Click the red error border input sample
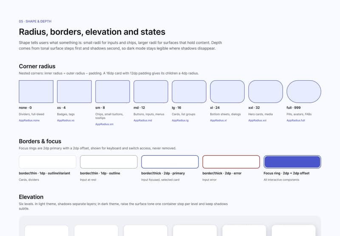 (231, 162)
